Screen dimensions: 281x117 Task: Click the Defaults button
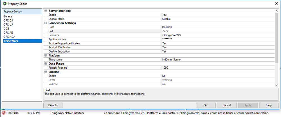click(53, 105)
